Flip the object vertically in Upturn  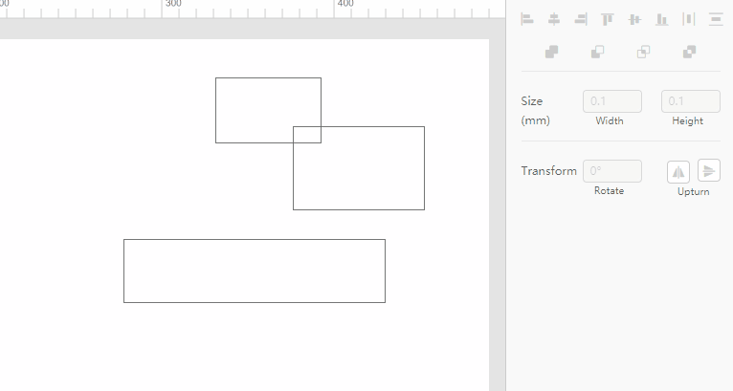(x=709, y=170)
